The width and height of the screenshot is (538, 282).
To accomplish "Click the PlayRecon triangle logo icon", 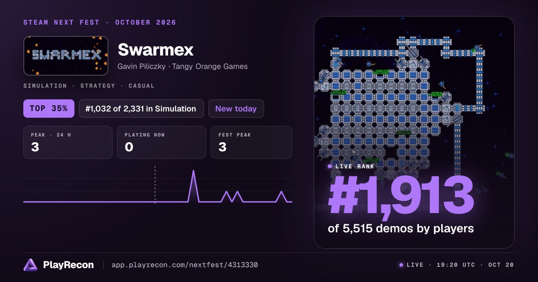I will click(30, 265).
